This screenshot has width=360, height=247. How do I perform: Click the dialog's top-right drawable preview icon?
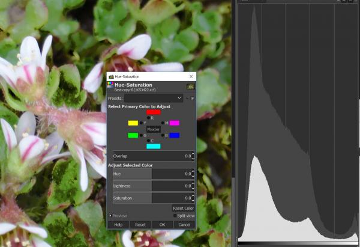[191, 87]
